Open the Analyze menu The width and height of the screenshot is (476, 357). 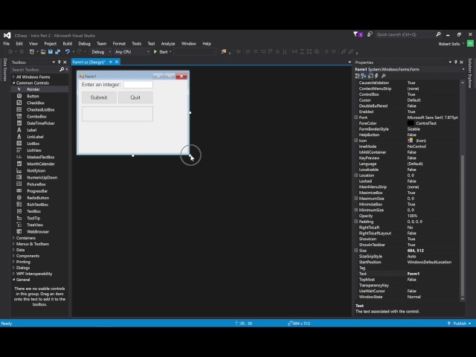[168, 44]
